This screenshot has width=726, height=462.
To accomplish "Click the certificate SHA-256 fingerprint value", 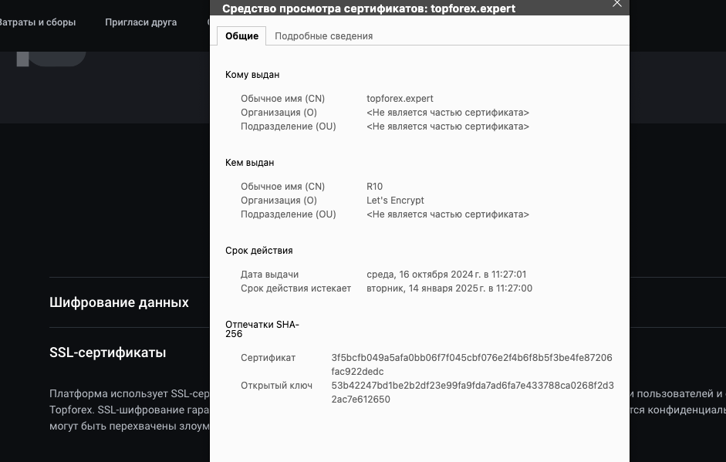I will pos(471,364).
